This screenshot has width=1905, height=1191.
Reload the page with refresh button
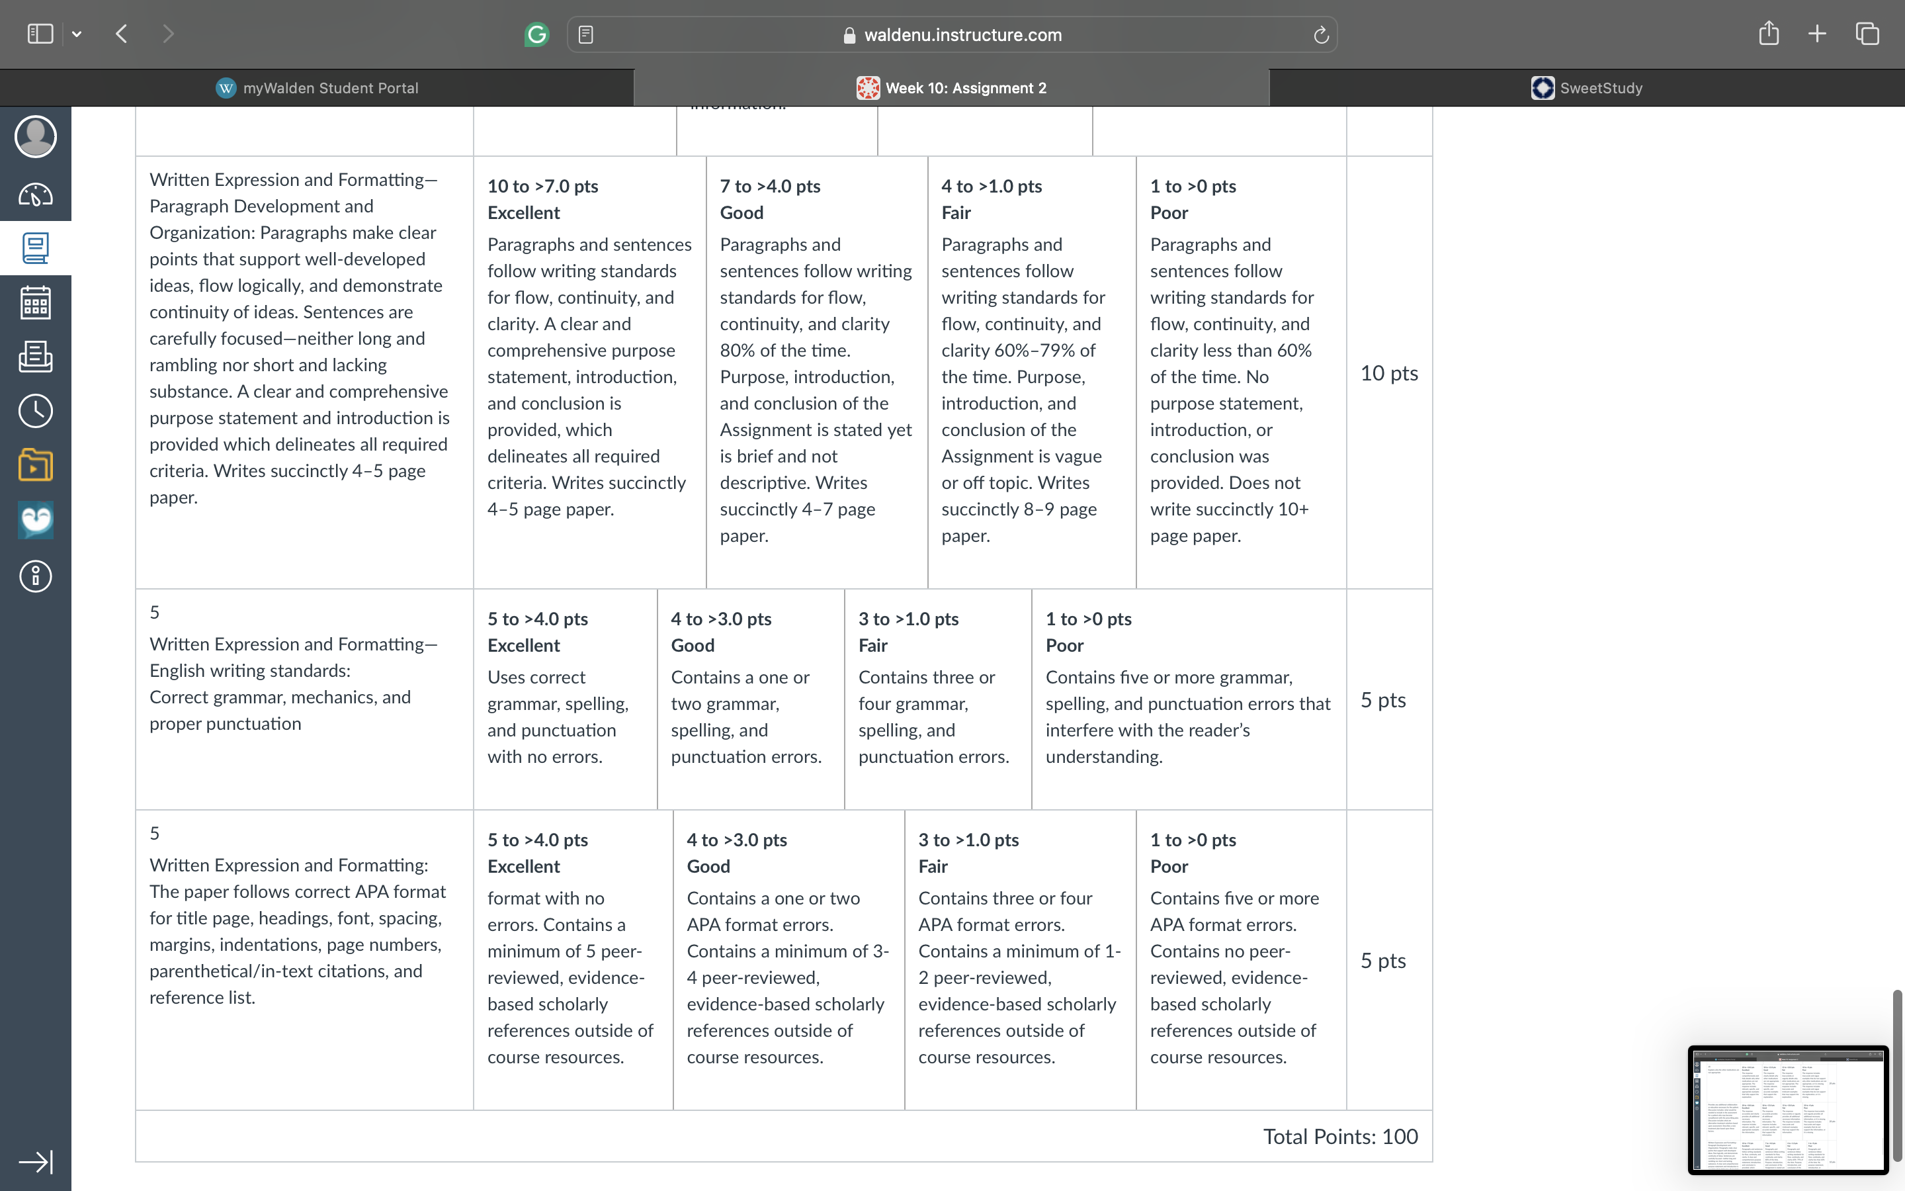pos(1321,34)
